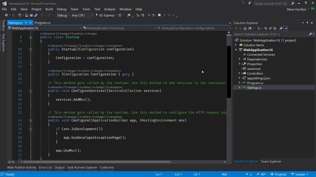Click the notifications flag icon in title bar
Screen dimensions: 316x177
point(243,3)
